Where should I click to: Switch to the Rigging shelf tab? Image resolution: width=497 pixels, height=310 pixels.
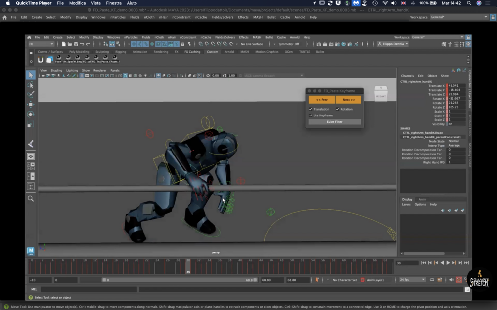[120, 52]
